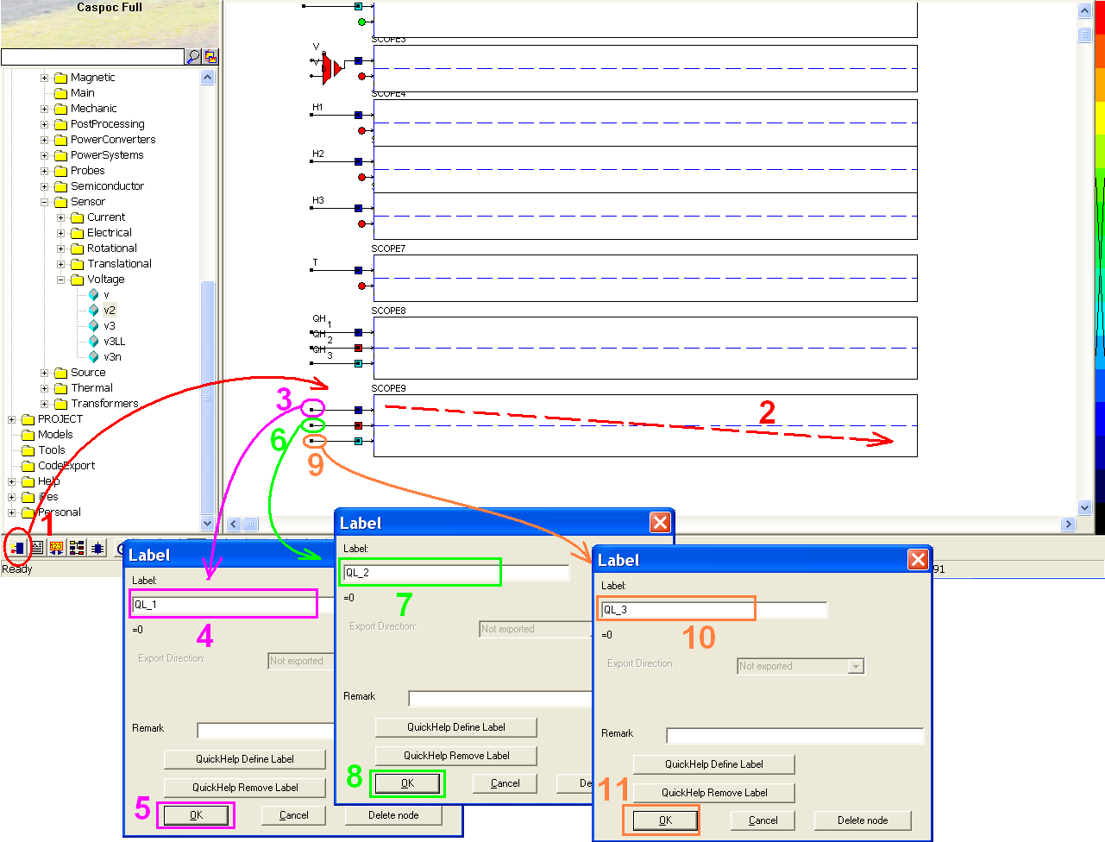Click OK in the QL_3 Label dialog
The width and height of the screenshot is (1105, 842).
666,820
